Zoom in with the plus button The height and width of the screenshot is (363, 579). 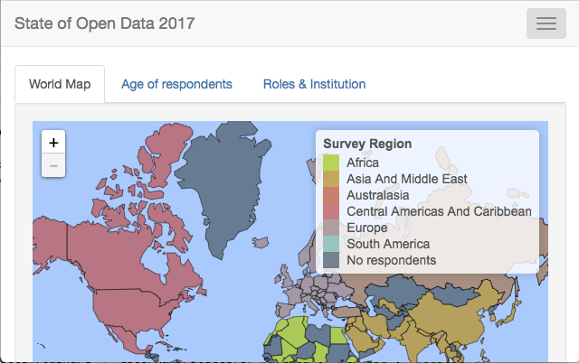(x=53, y=142)
